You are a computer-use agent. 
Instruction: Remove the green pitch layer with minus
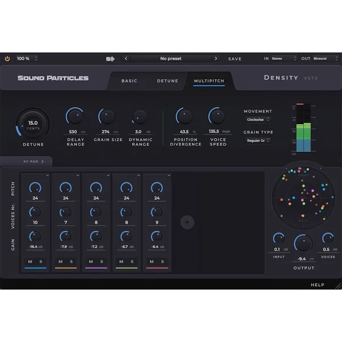pyautogui.click(x=139, y=176)
